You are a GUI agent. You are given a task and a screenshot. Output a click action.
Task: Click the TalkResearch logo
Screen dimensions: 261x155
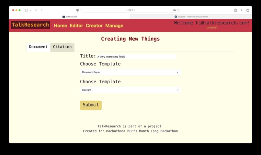click(30, 25)
